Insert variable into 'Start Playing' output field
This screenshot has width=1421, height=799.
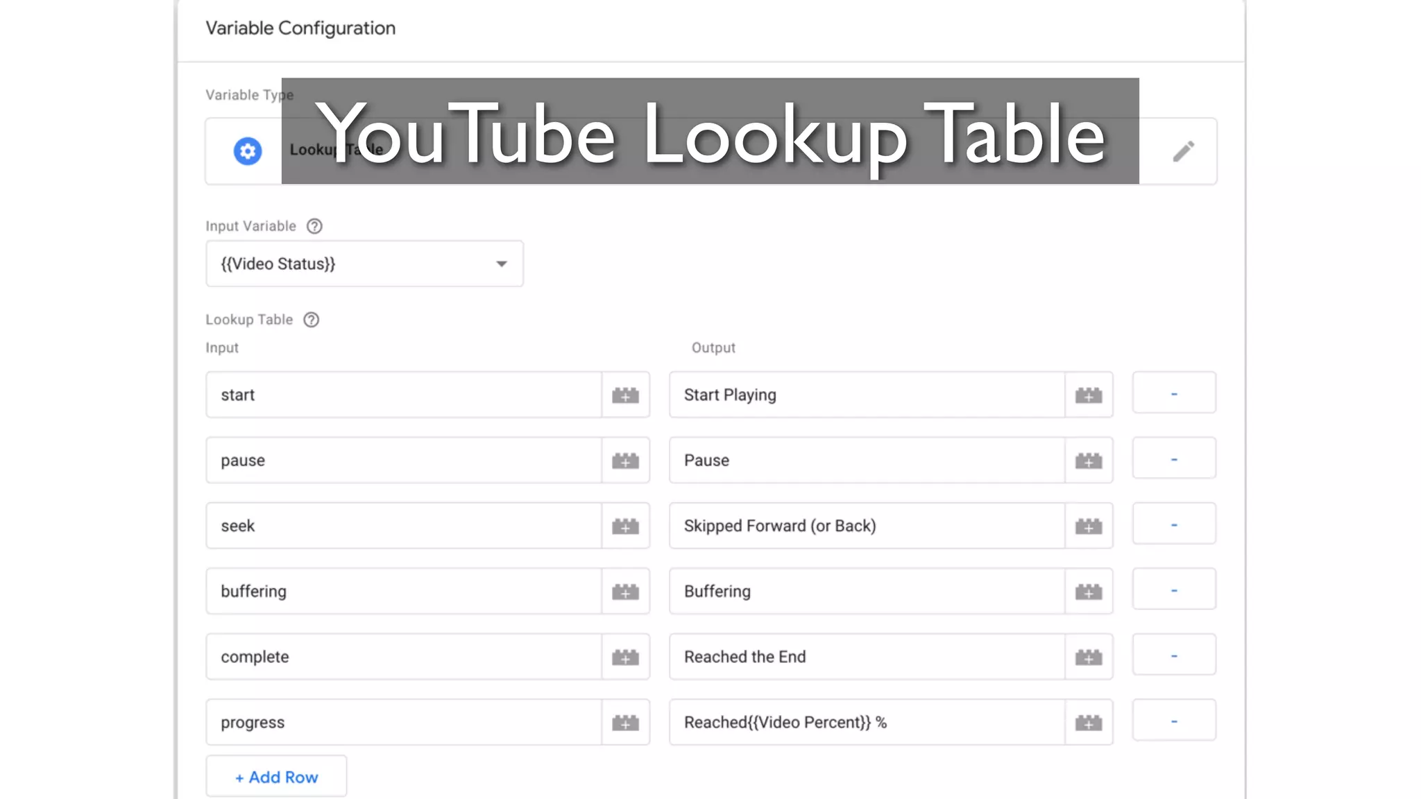[1089, 395]
